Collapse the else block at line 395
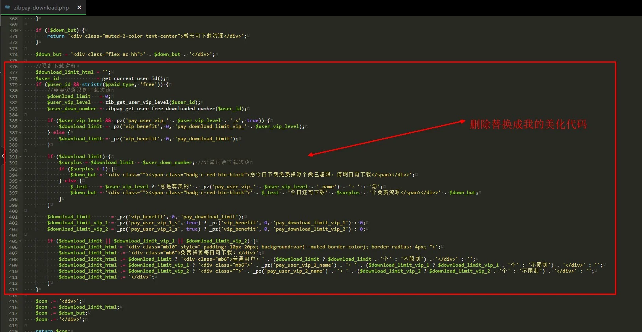The image size is (642, 332). click(x=21, y=181)
